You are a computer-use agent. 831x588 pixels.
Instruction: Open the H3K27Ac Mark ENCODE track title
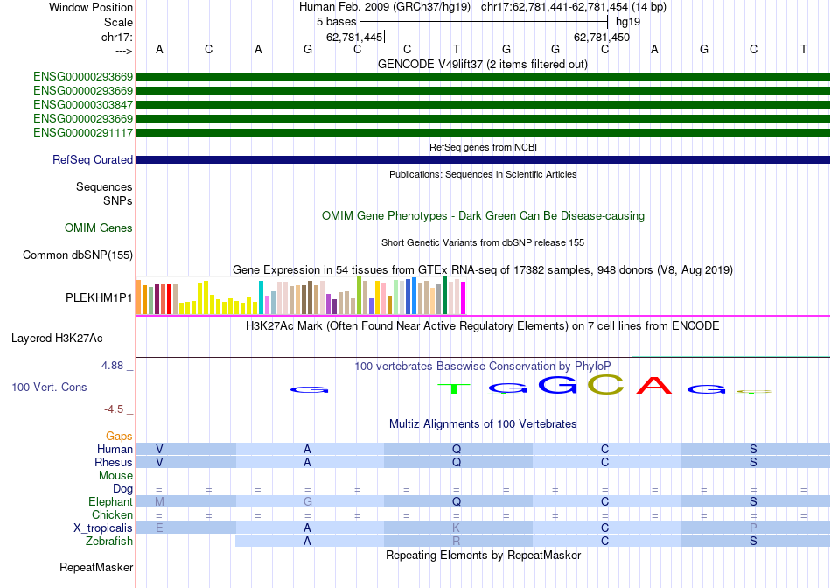click(483, 325)
